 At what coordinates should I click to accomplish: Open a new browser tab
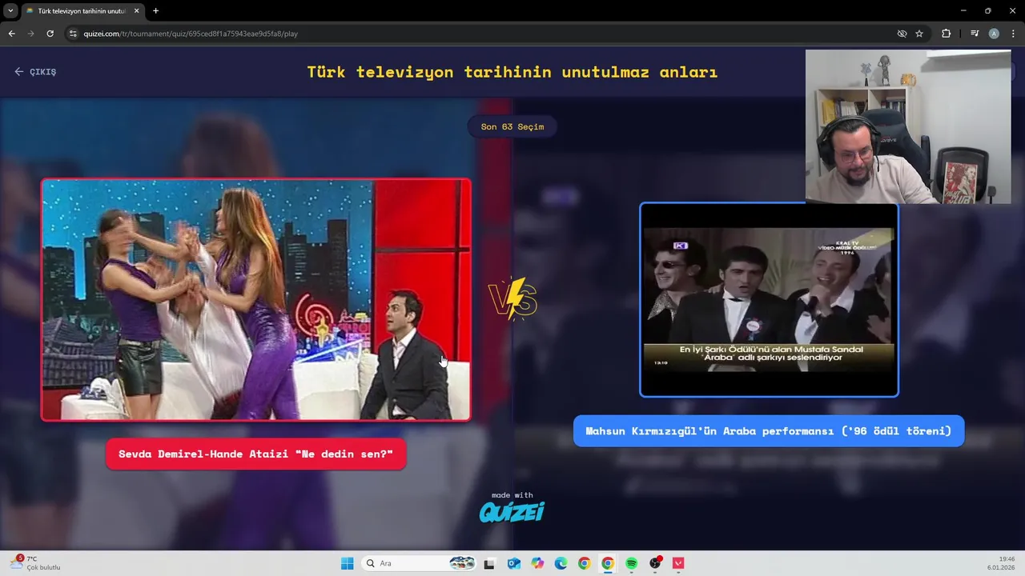pyautogui.click(x=155, y=11)
